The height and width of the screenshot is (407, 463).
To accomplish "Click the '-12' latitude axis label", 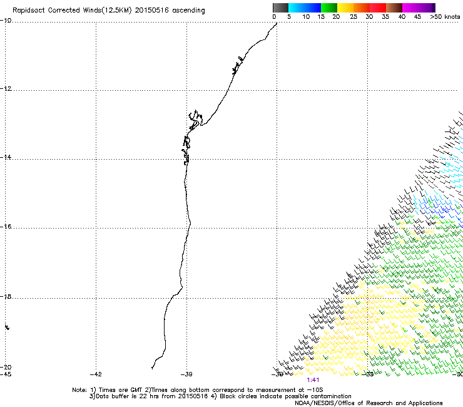I will pos(6,89).
